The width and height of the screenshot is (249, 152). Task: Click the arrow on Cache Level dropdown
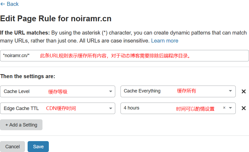[111, 91]
